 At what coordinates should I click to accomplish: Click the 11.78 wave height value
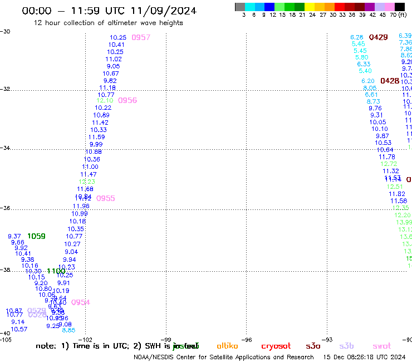point(386,157)
